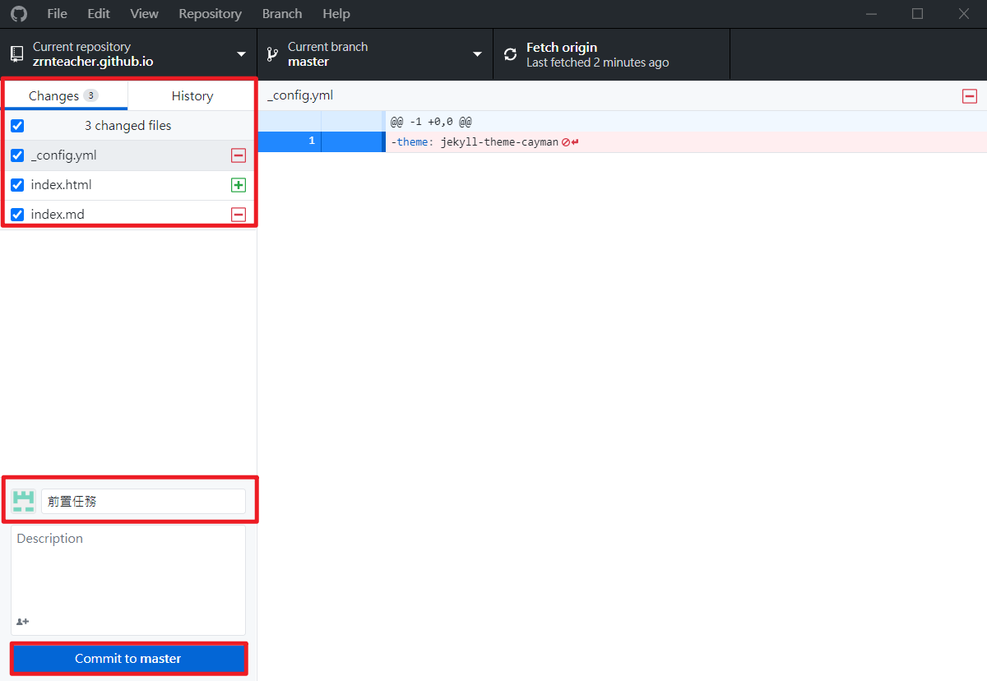987x681 pixels.
Task: Click the add co-authors icon
Action: (23, 622)
